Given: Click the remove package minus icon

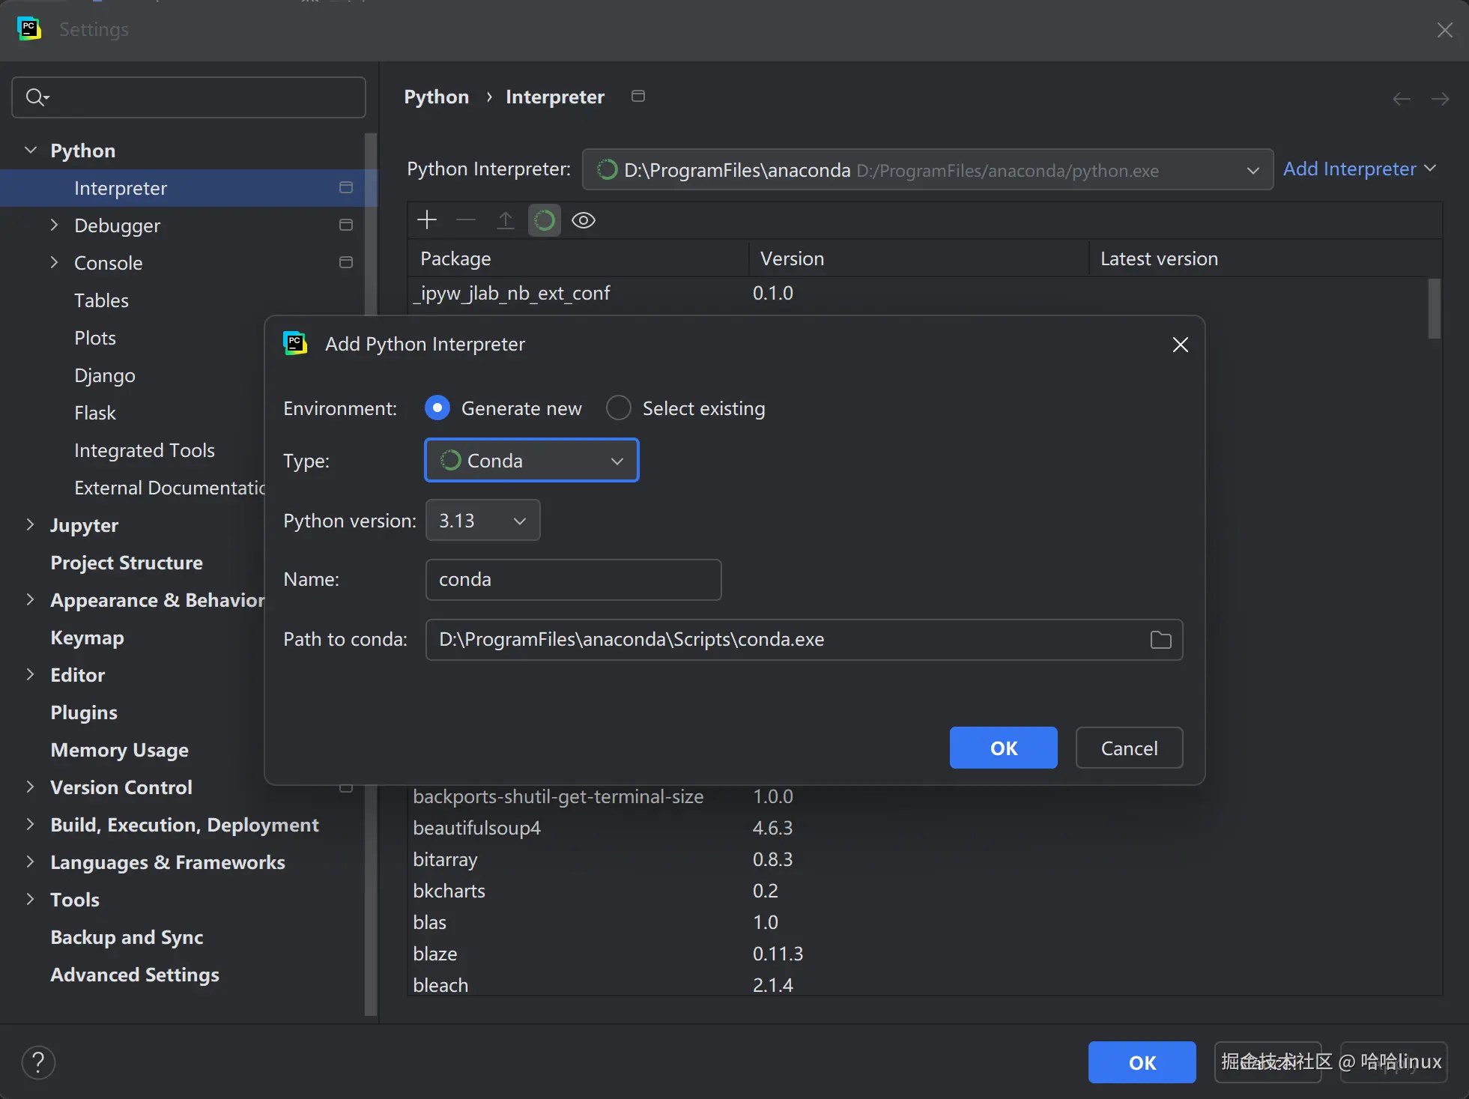Looking at the screenshot, I should point(466,220).
